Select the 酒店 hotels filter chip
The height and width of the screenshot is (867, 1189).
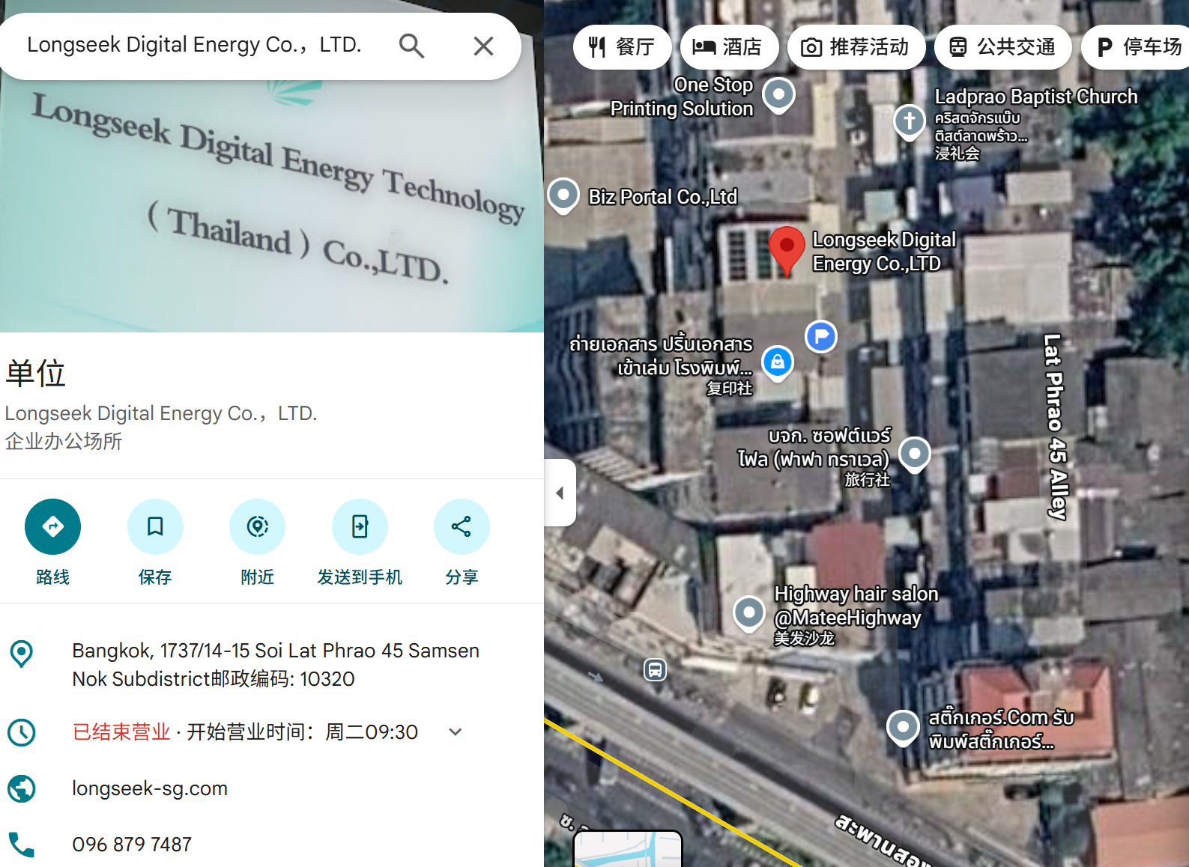pyautogui.click(x=729, y=47)
